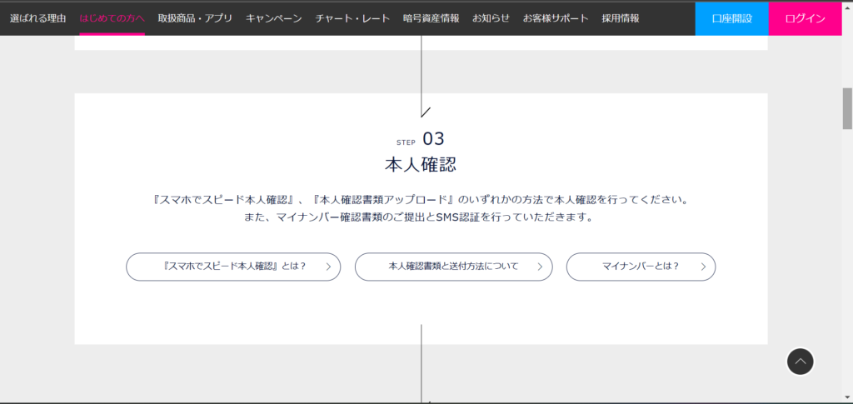Open the お知らせ navigation item
The height and width of the screenshot is (404, 853).
tap(491, 18)
